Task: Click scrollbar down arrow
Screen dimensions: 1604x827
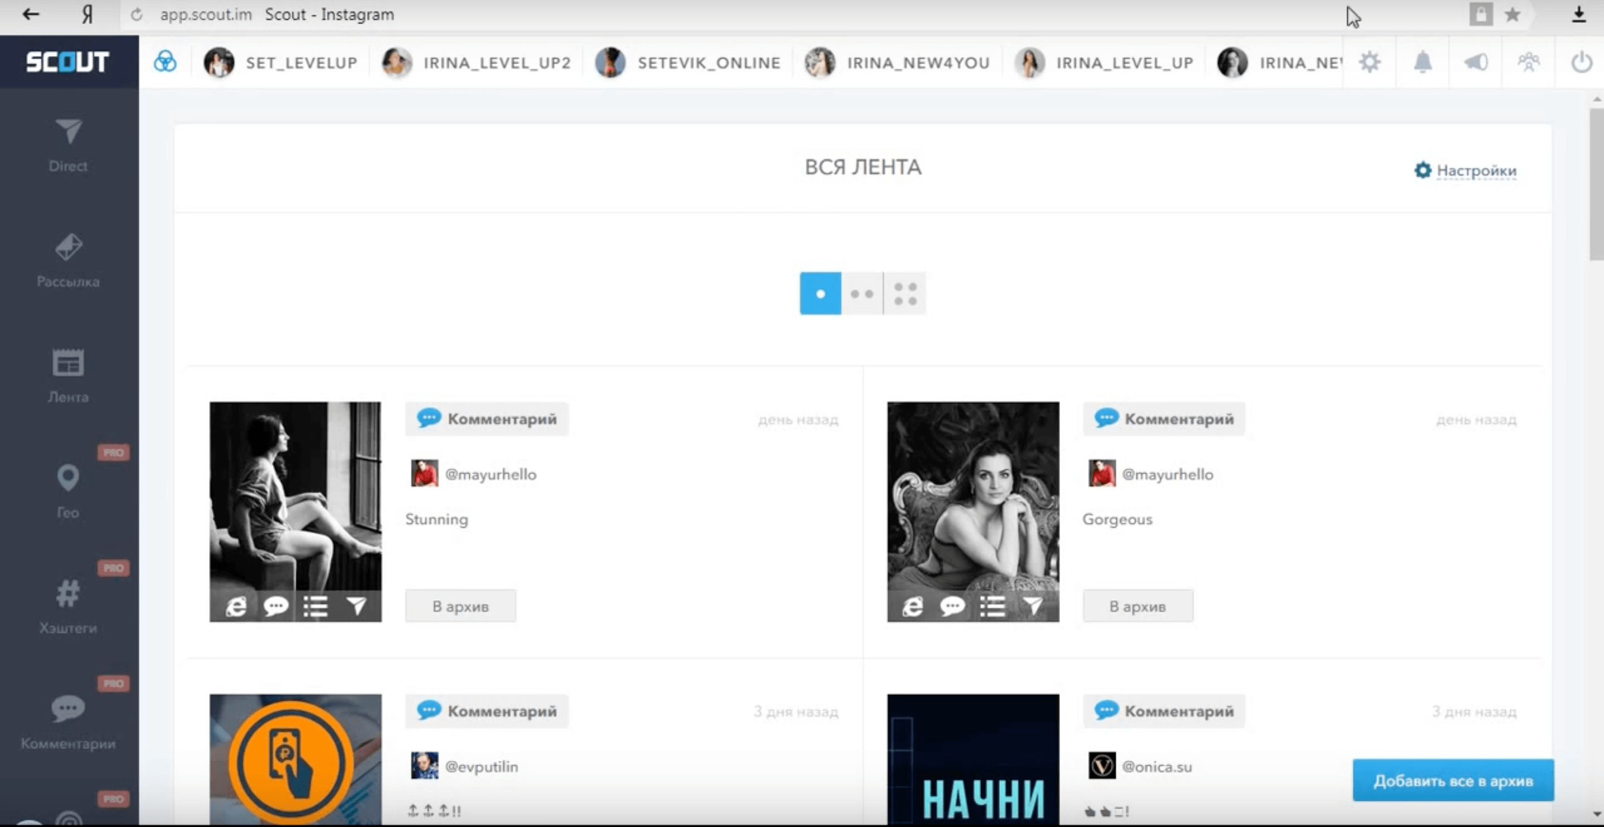Action: (1597, 814)
